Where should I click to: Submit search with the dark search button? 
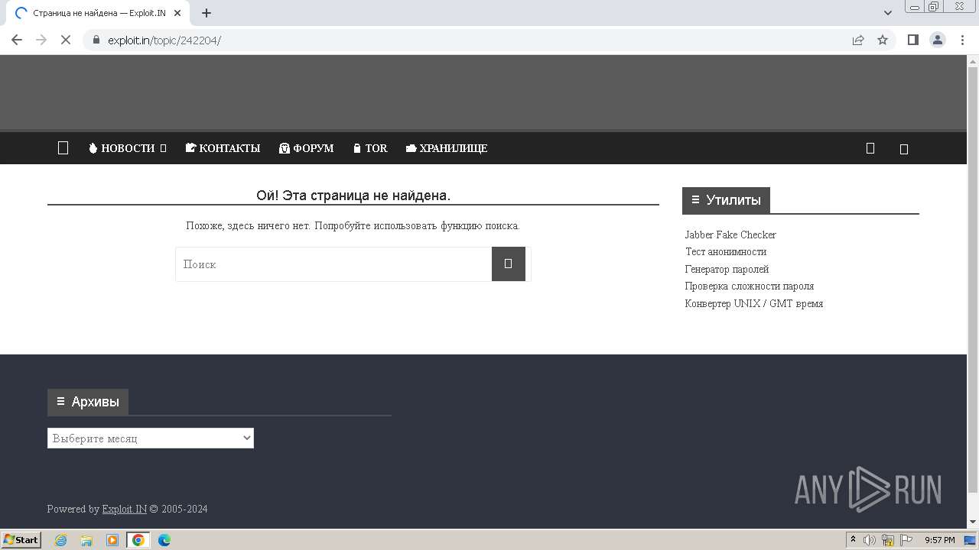pos(509,264)
